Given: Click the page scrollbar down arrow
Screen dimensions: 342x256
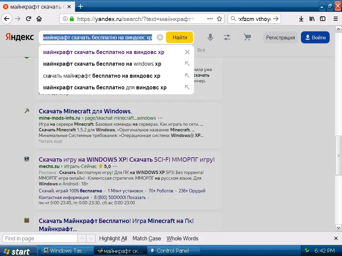Looking at the screenshot, I should pyautogui.click(x=338, y=228).
